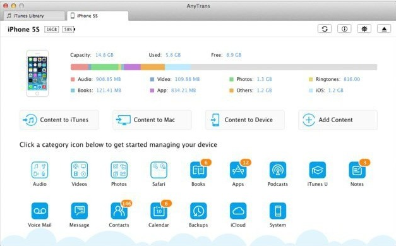
Task: Open the device info button
Action: pos(344,29)
